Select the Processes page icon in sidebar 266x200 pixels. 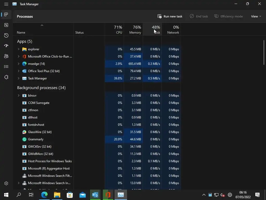(x=6, y=15)
